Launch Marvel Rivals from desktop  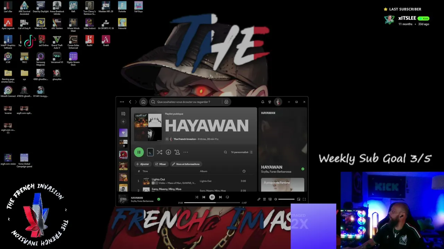(41, 24)
